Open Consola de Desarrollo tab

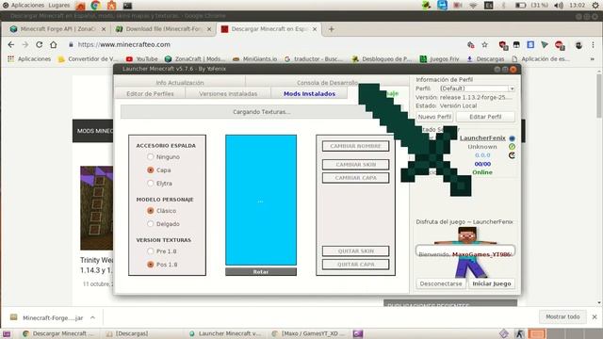[x=327, y=82]
